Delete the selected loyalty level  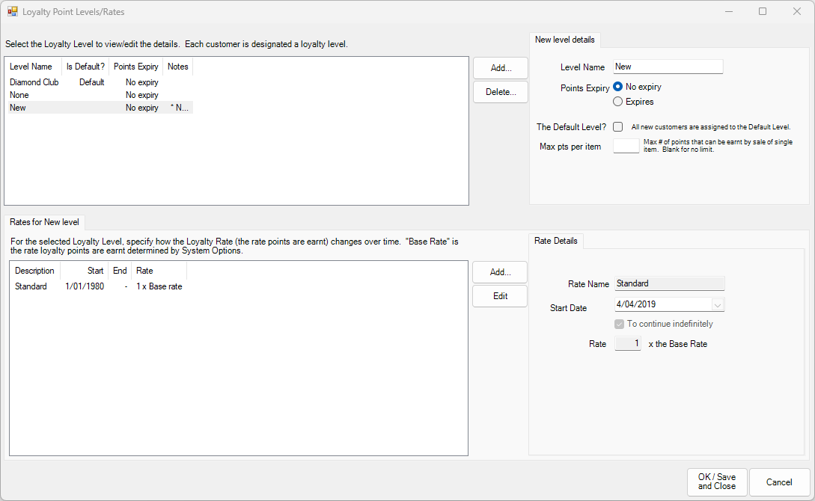pos(500,92)
